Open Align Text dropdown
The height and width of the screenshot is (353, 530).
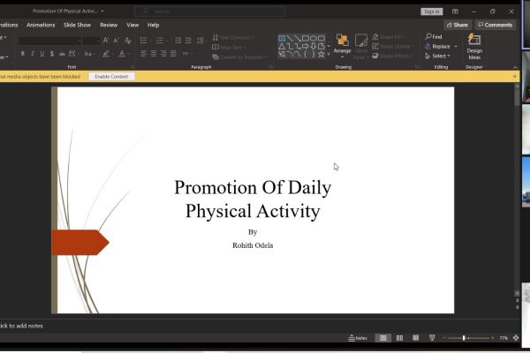pos(229,48)
